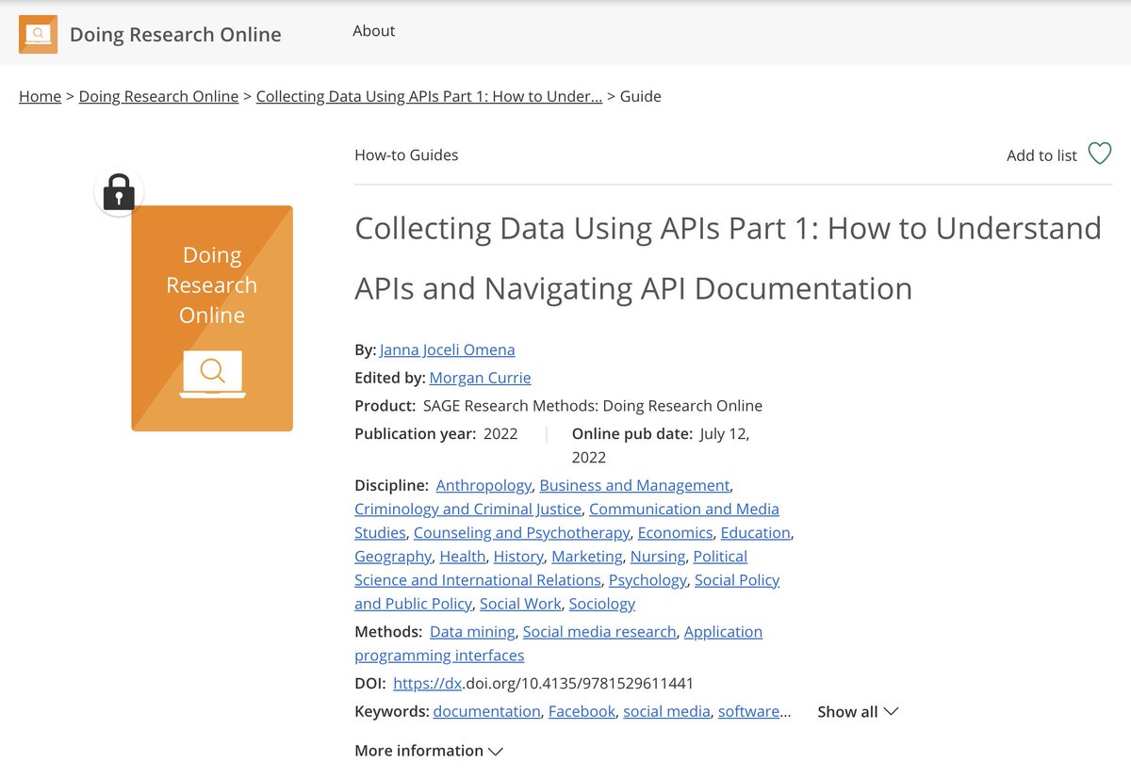Screen dimensions: 1131x778
Task: Select the Anthropology discipline link
Action: pos(484,485)
